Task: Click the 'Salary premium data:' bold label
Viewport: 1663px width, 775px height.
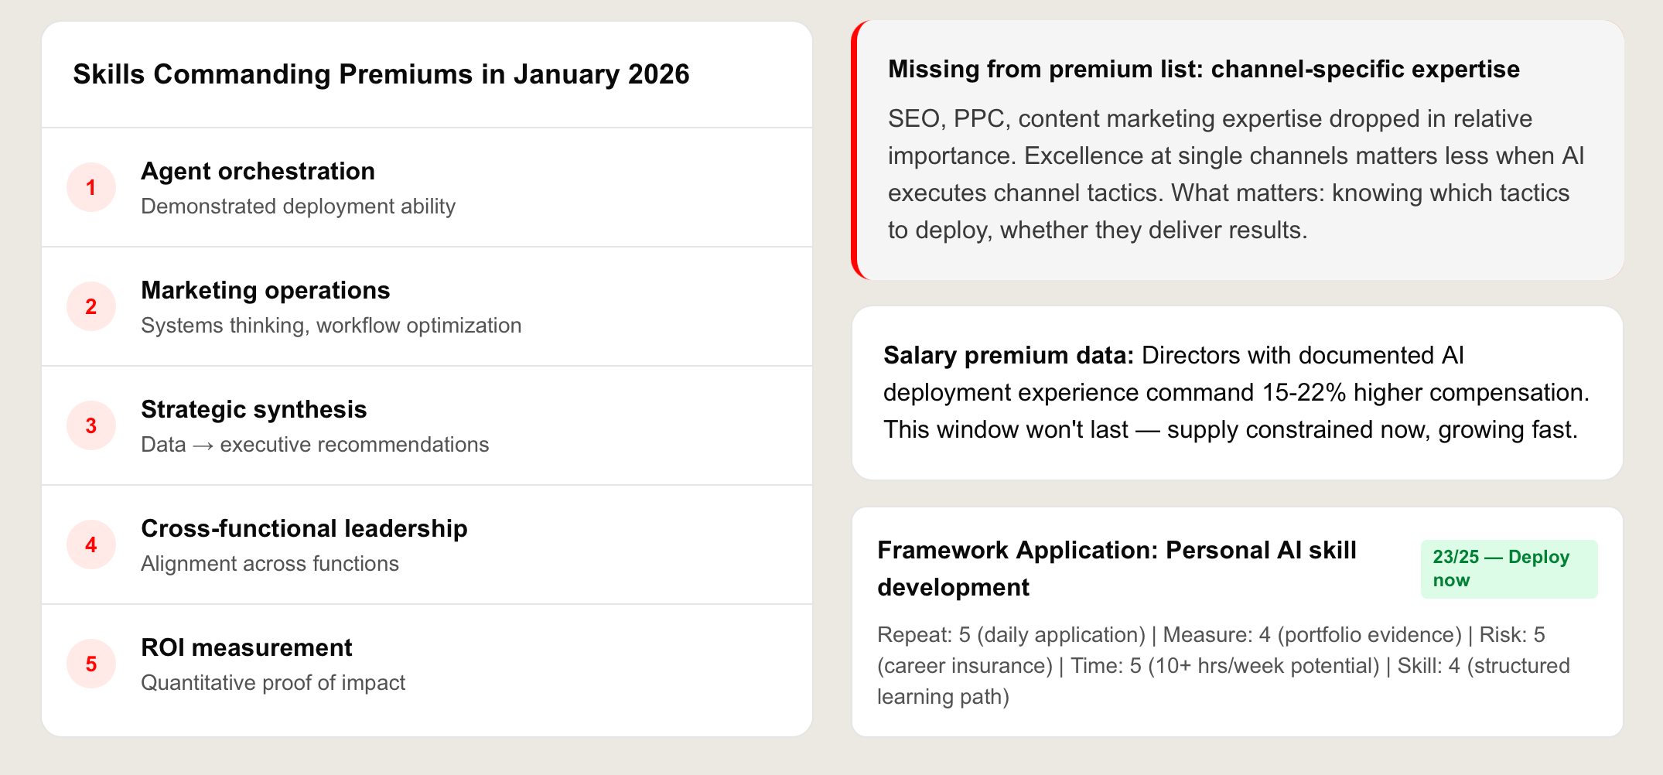Action: pyautogui.click(x=1008, y=355)
